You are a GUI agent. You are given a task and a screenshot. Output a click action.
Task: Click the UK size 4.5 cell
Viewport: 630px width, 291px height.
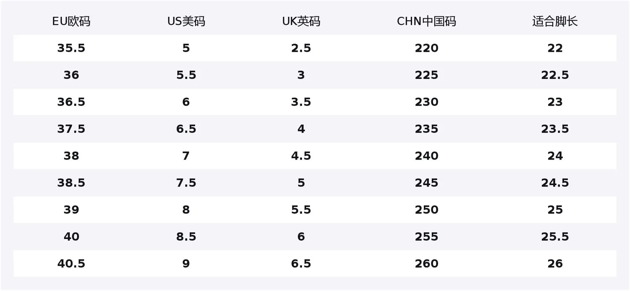301,156
